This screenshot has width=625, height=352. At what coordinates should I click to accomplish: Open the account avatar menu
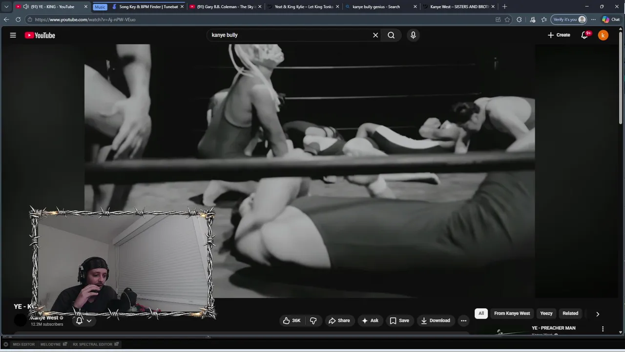tap(603, 35)
